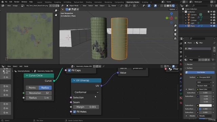Disable Cube render camera icon in outliner
217x122 pixels.
[x=214, y=17]
